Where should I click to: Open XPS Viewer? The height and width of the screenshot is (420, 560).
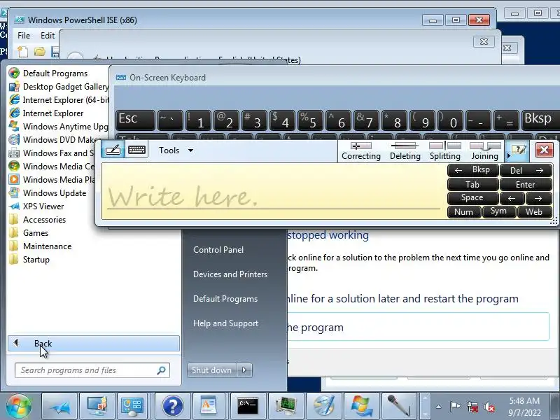pos(43,206)
